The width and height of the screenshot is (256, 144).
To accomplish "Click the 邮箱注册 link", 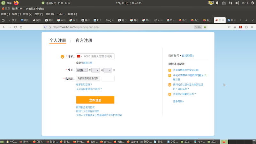I will point(88,63).
